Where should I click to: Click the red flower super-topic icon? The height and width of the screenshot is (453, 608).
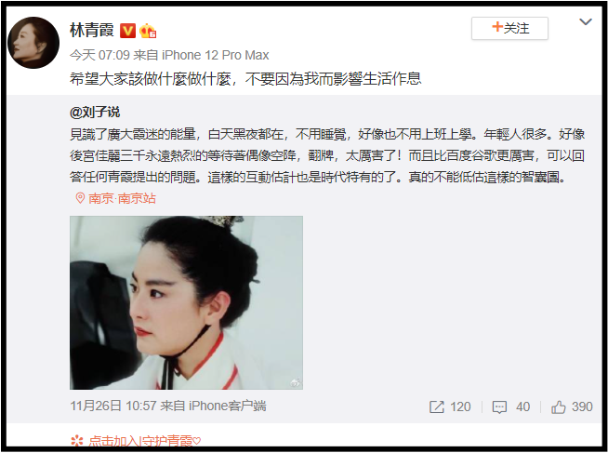(77, 441)
